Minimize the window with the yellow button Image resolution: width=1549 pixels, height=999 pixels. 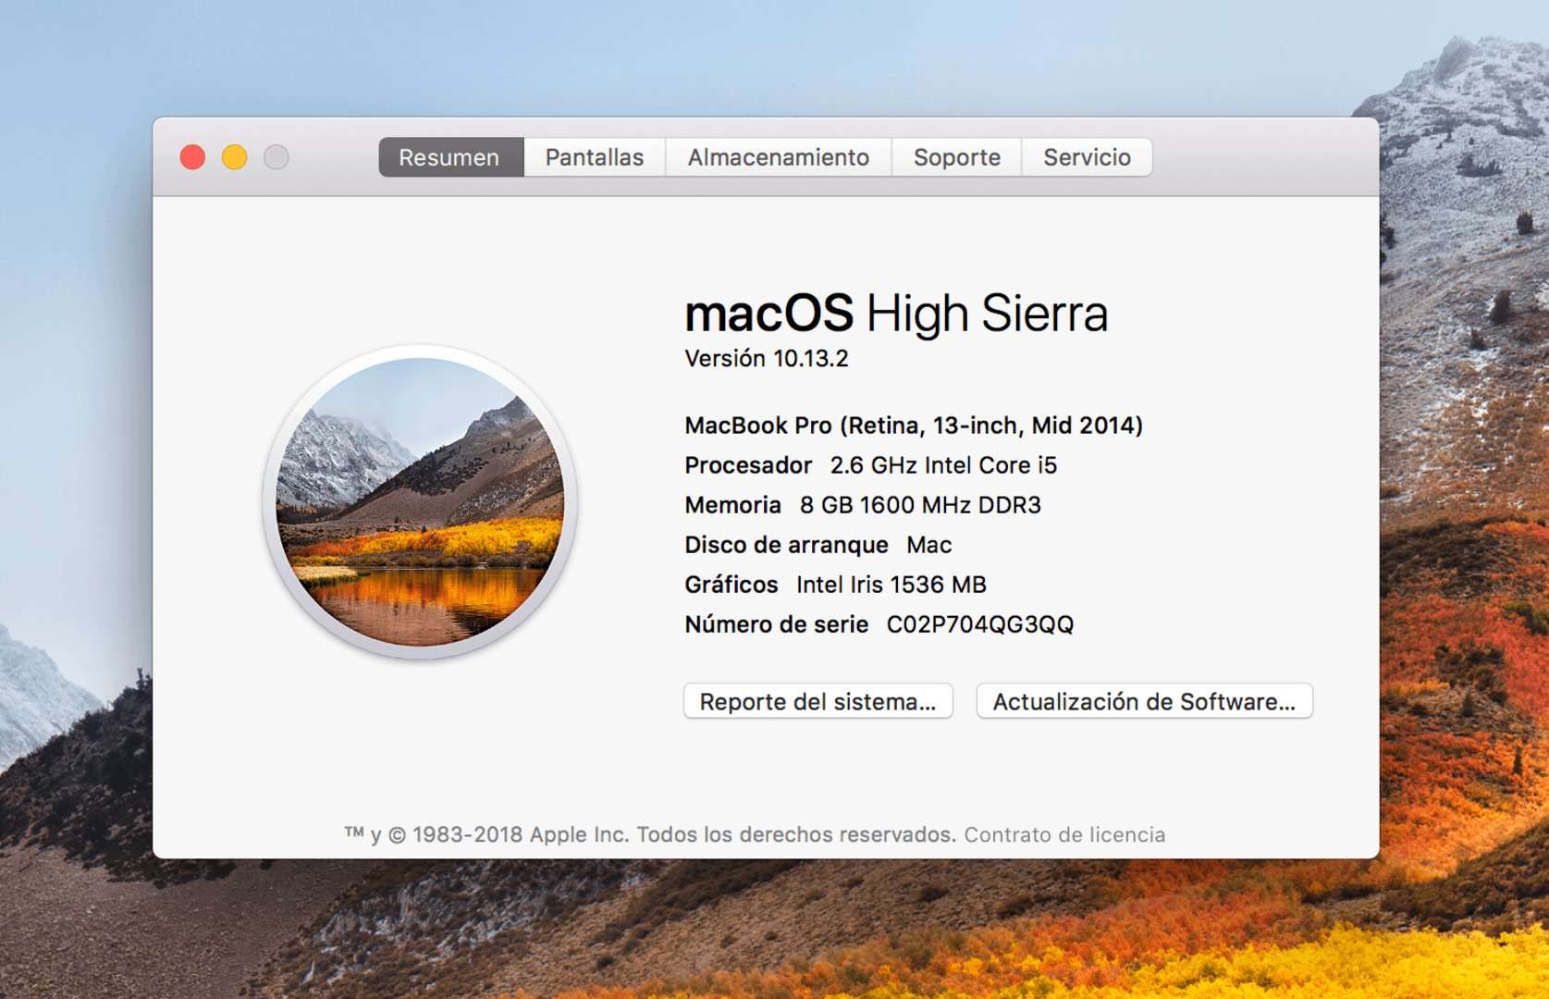tap(235, 157)
